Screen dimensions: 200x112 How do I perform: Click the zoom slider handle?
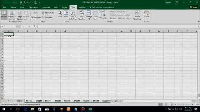pos(184,105)
